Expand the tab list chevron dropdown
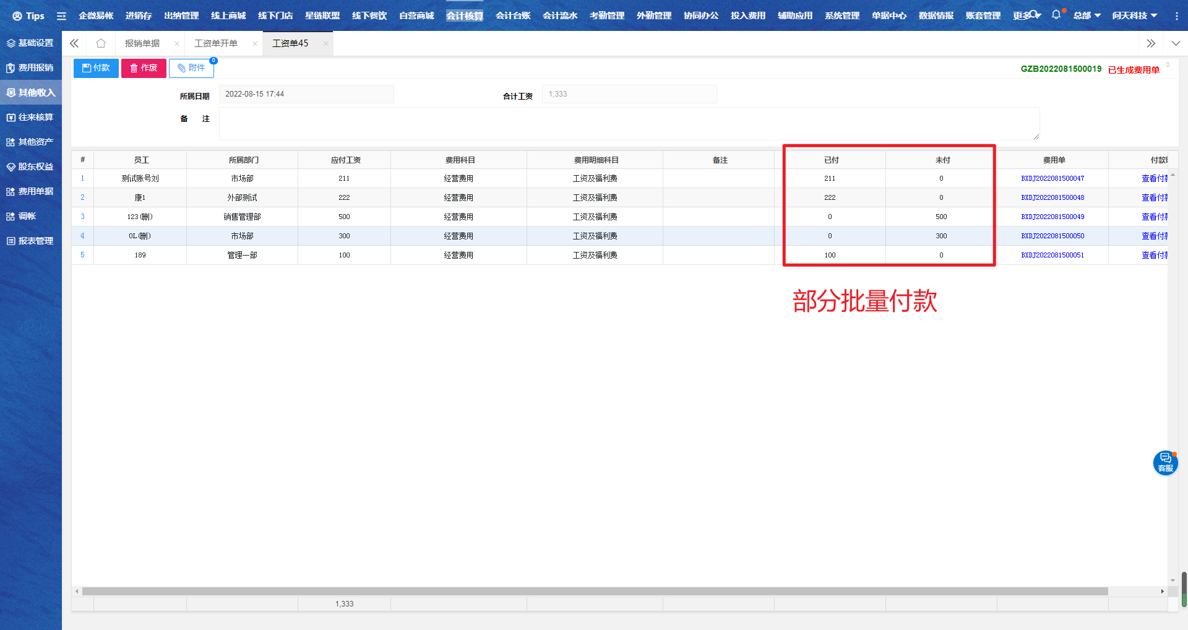This screenshot has height=630, width=1188. click(x=1176, y=43)
